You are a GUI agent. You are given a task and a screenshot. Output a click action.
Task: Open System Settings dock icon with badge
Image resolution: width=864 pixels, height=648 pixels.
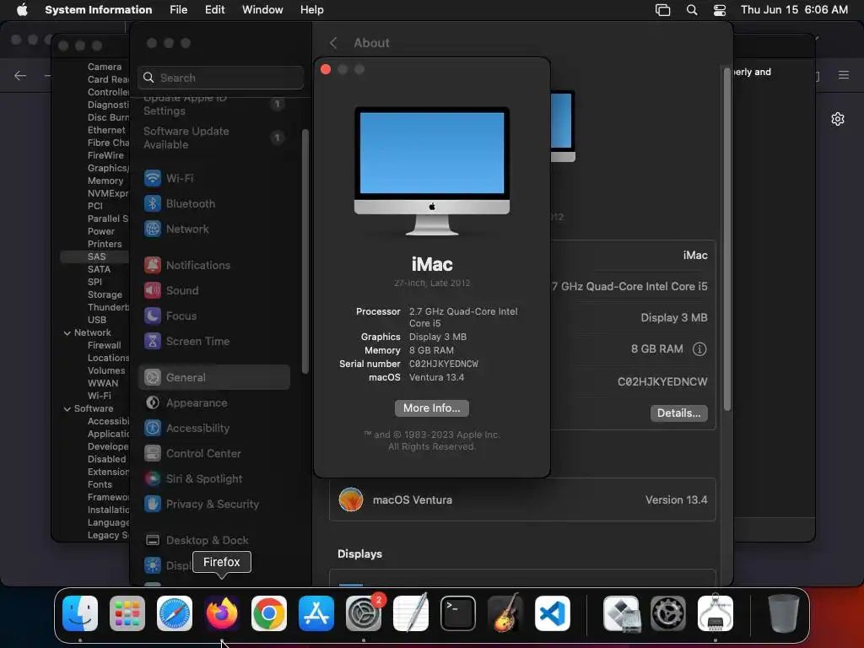coord(364,613)
